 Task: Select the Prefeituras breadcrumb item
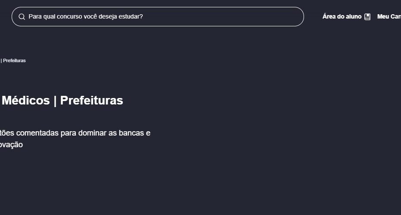pos(14,61)
